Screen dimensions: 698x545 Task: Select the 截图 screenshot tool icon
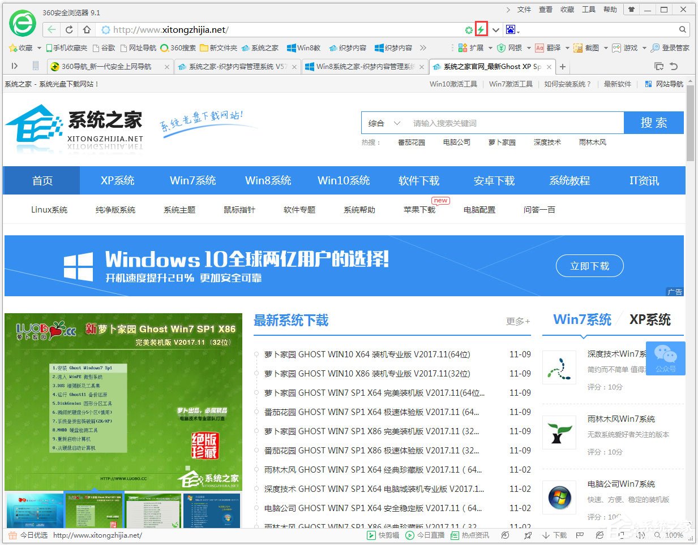pos(578,47)
